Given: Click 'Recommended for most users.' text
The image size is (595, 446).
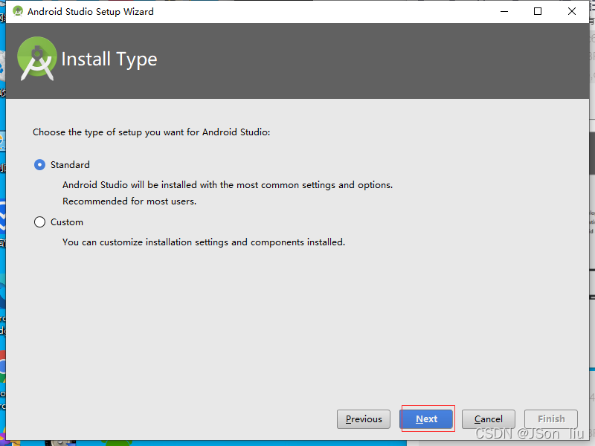Looking at the screenshot, I should coord(129,201).
